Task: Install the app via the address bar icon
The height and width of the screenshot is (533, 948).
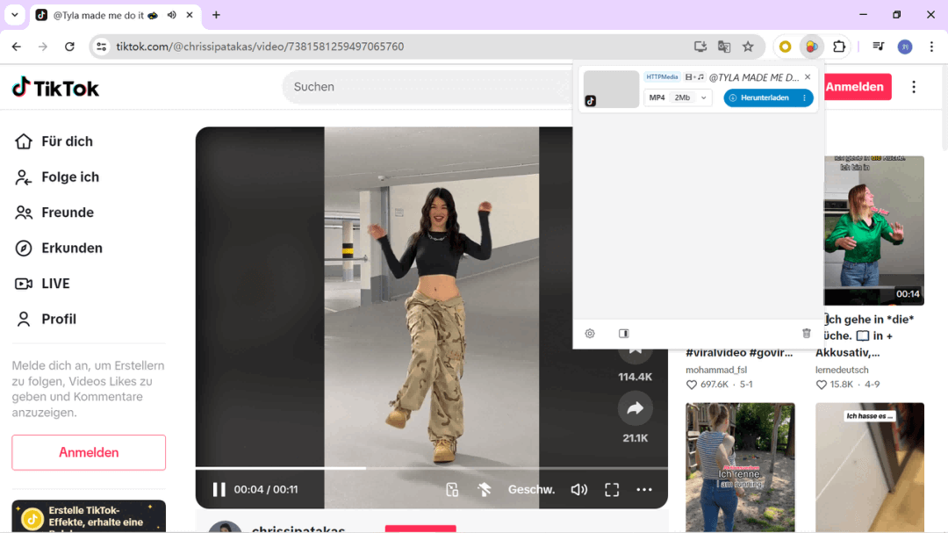Action: (700, 47)
